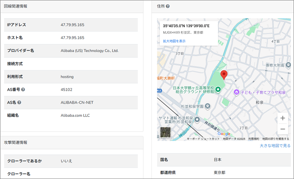
Task: Click the 接続方式 row label
Action: [15, 64]
